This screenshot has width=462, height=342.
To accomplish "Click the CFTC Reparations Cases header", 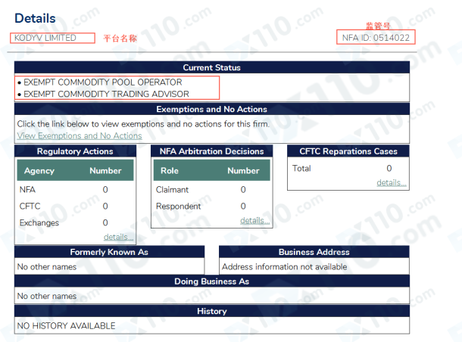I will pos(348,151).
